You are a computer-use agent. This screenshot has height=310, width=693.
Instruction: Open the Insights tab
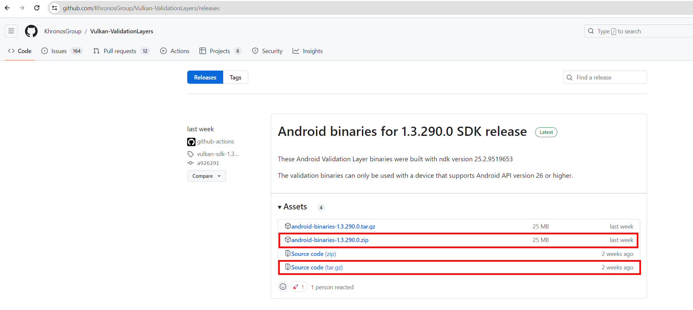pos(308,51)
